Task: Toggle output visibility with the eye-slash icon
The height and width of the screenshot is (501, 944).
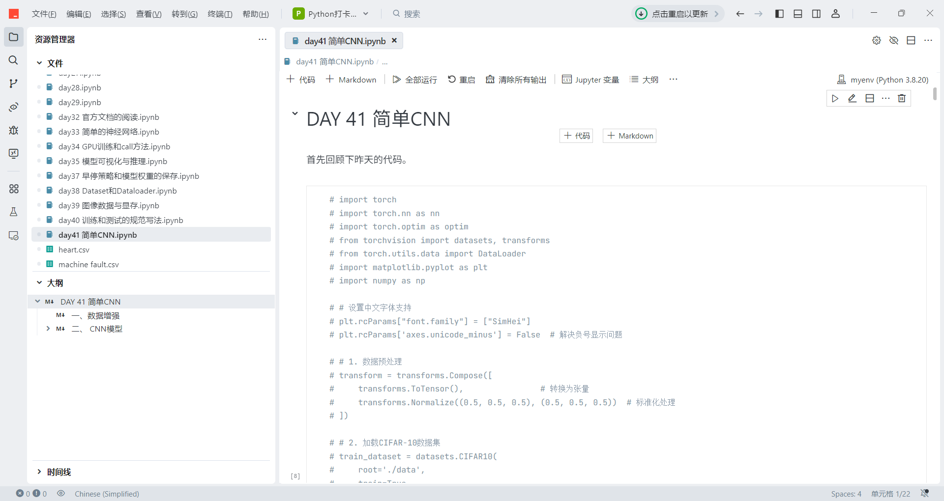Action: tap(894, 40)
